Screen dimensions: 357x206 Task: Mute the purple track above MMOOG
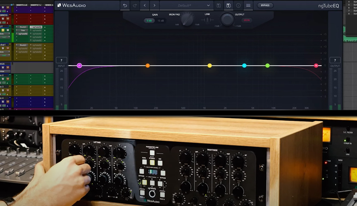(8, 7)
